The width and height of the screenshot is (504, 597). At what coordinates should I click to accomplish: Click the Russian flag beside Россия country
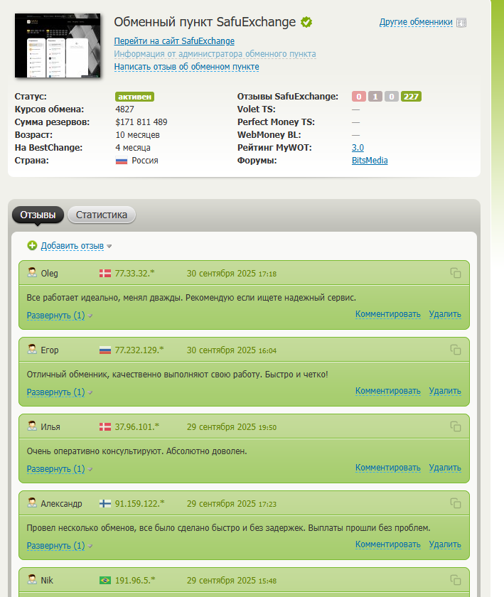point(121,161)
